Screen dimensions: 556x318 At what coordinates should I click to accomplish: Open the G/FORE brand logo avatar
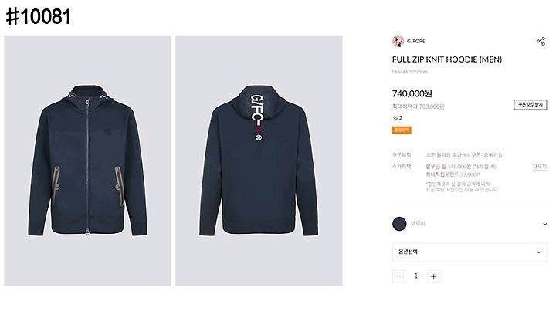click(398, 41)
